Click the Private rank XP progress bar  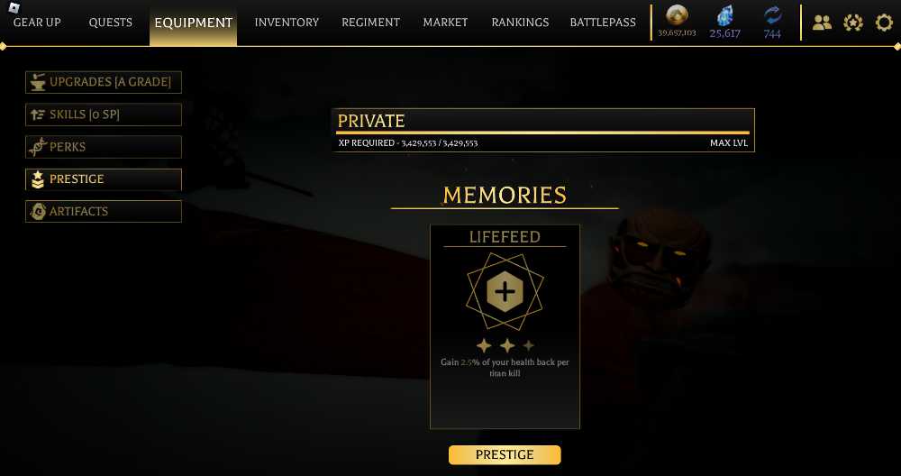(x=543, y=133)
